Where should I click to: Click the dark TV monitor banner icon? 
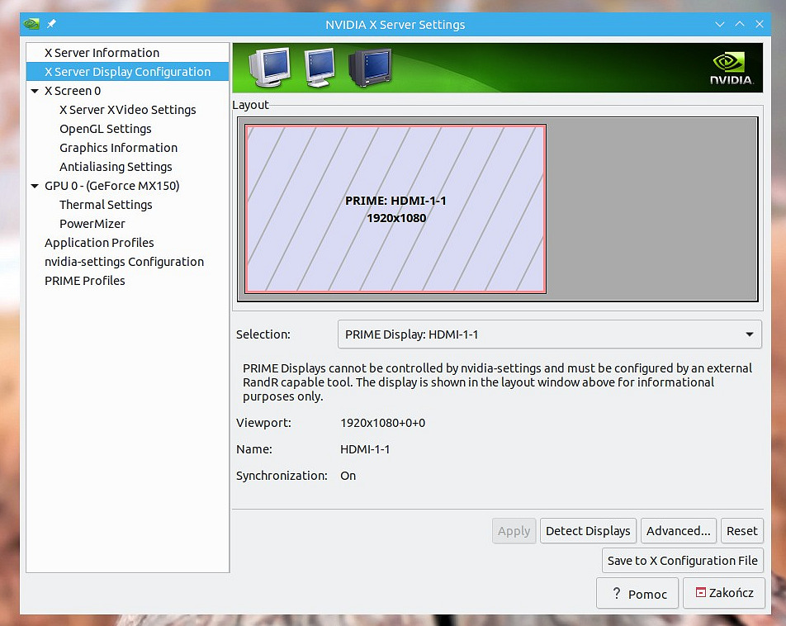tap(370, 68)
